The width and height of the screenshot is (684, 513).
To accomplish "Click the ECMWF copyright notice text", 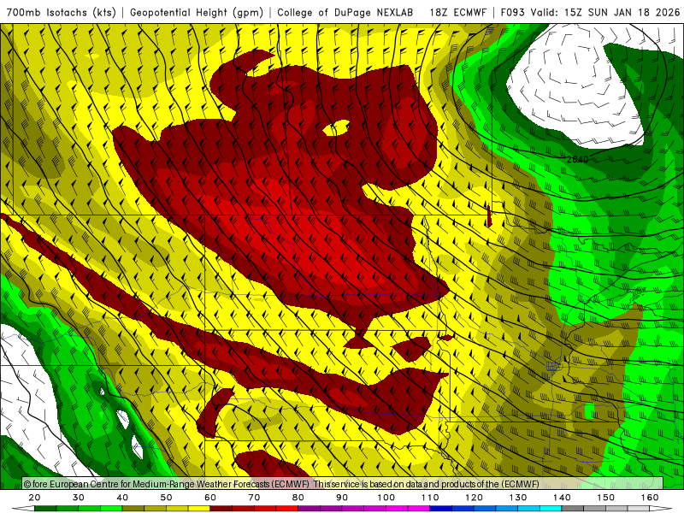I will click(281, 484).
